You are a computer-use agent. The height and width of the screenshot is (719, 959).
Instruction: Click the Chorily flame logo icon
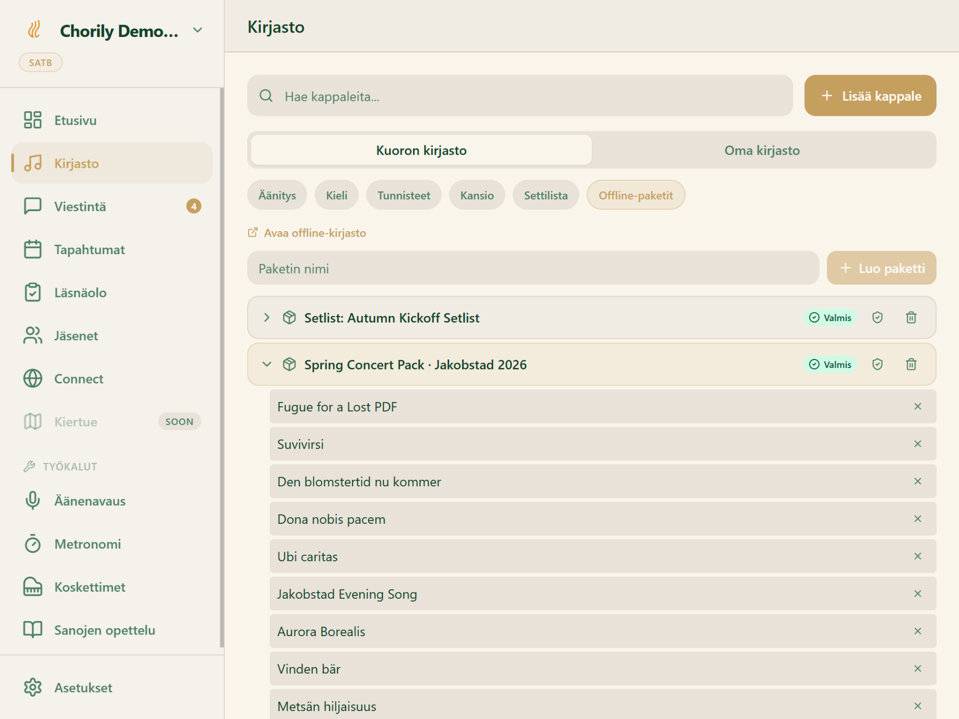pyautogui.click(x=34, y=30)
